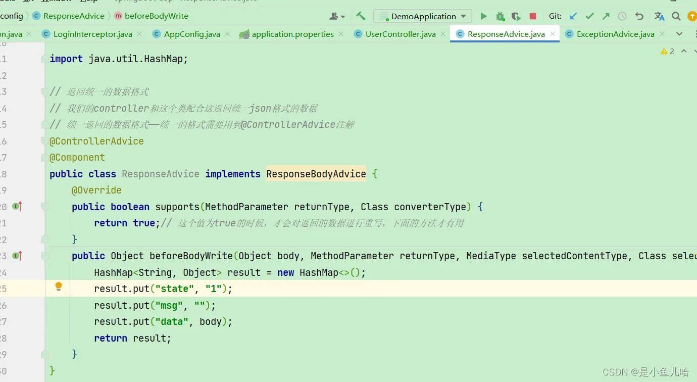The image size is (697, 382).
Task: Open the user account dropdown in toolbar
Action: click(337, 16)
